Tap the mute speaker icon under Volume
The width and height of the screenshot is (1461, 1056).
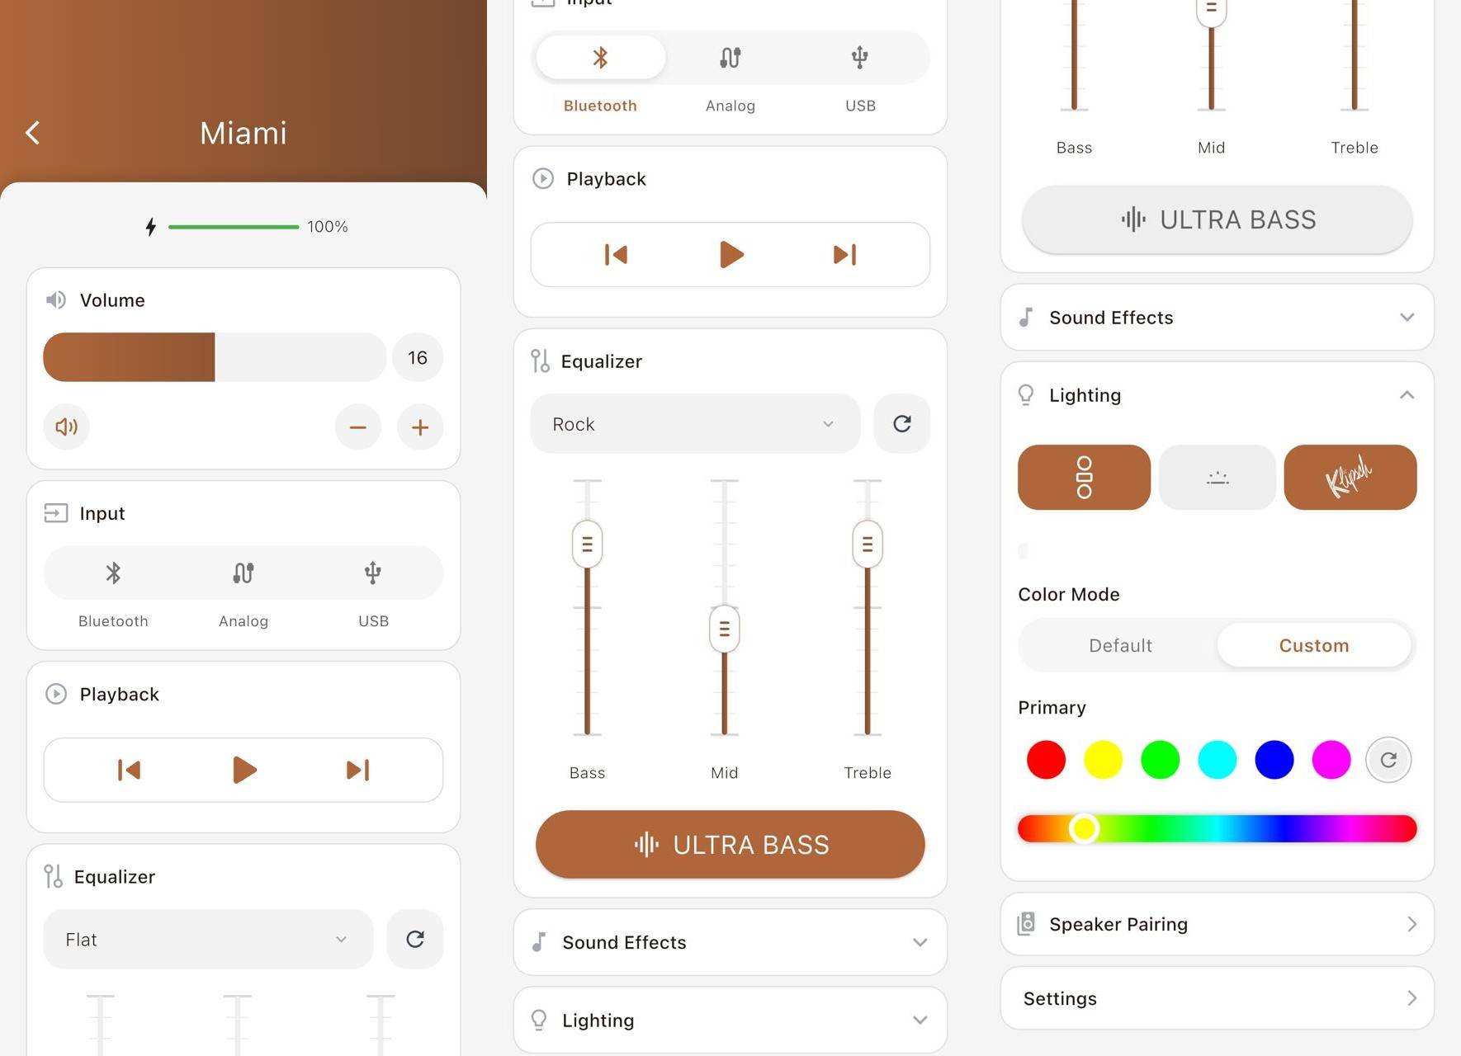point(67,427)
